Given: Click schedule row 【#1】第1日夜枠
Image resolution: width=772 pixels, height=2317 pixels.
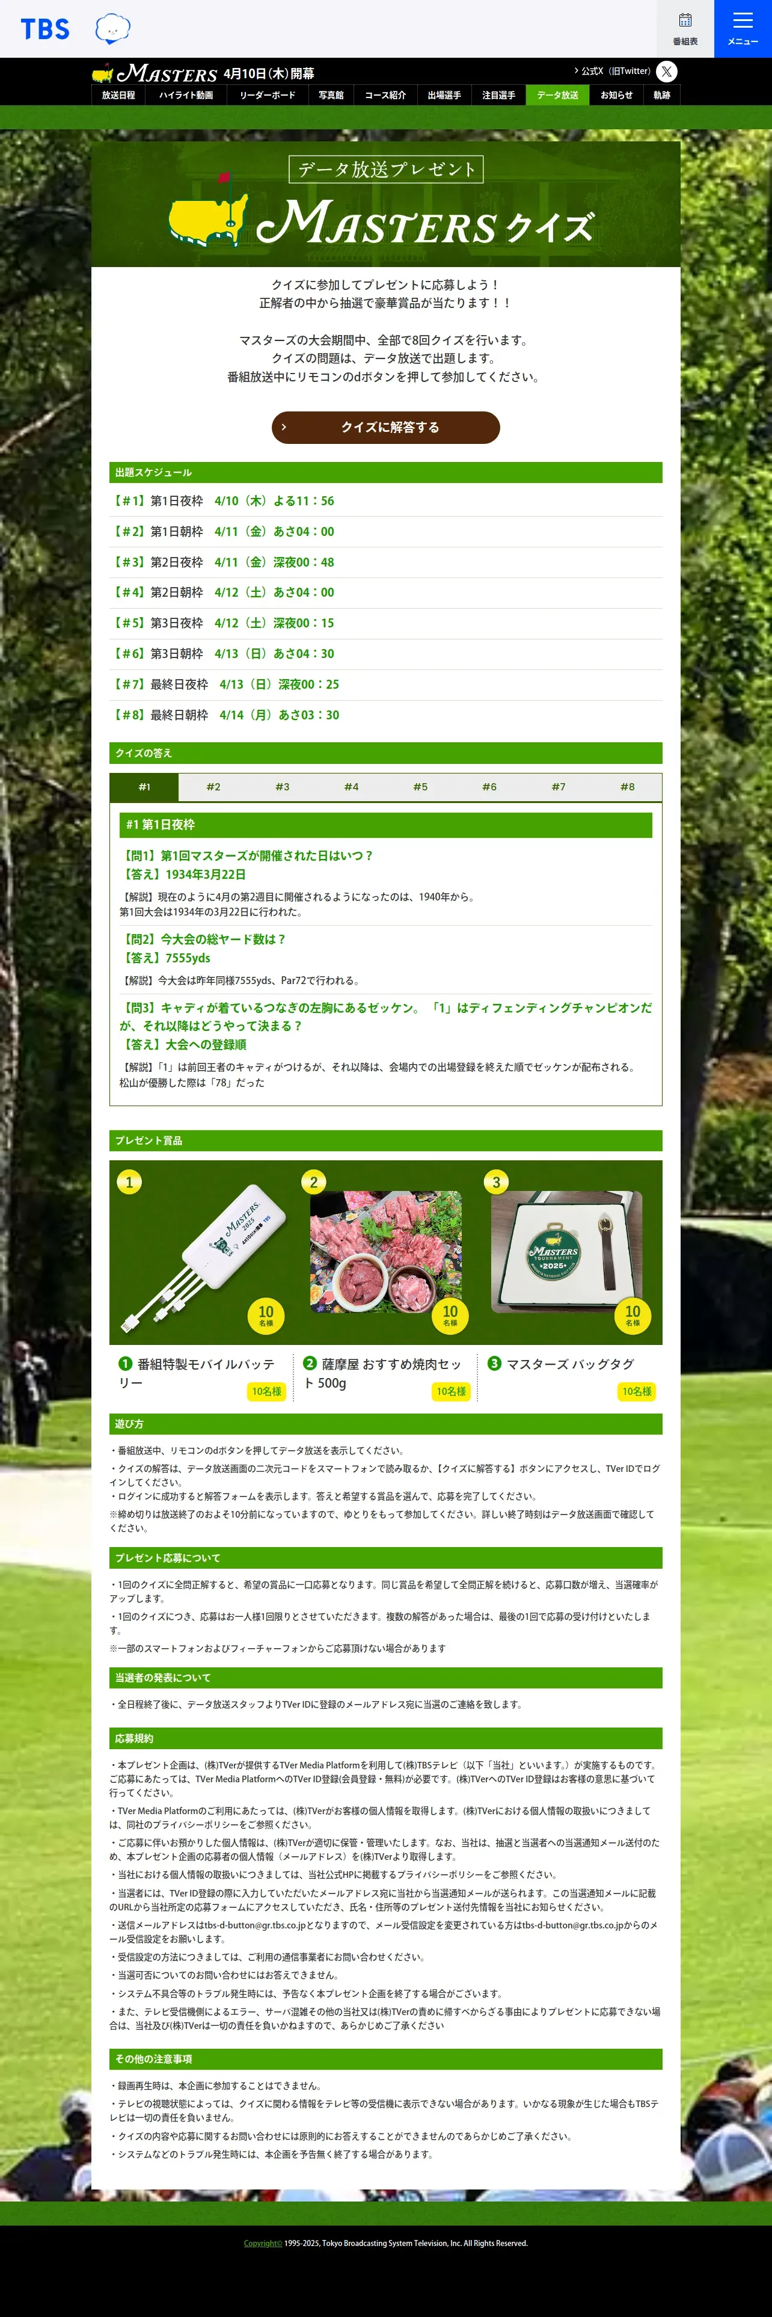Looking at the screenshot, I should [385, 501].
